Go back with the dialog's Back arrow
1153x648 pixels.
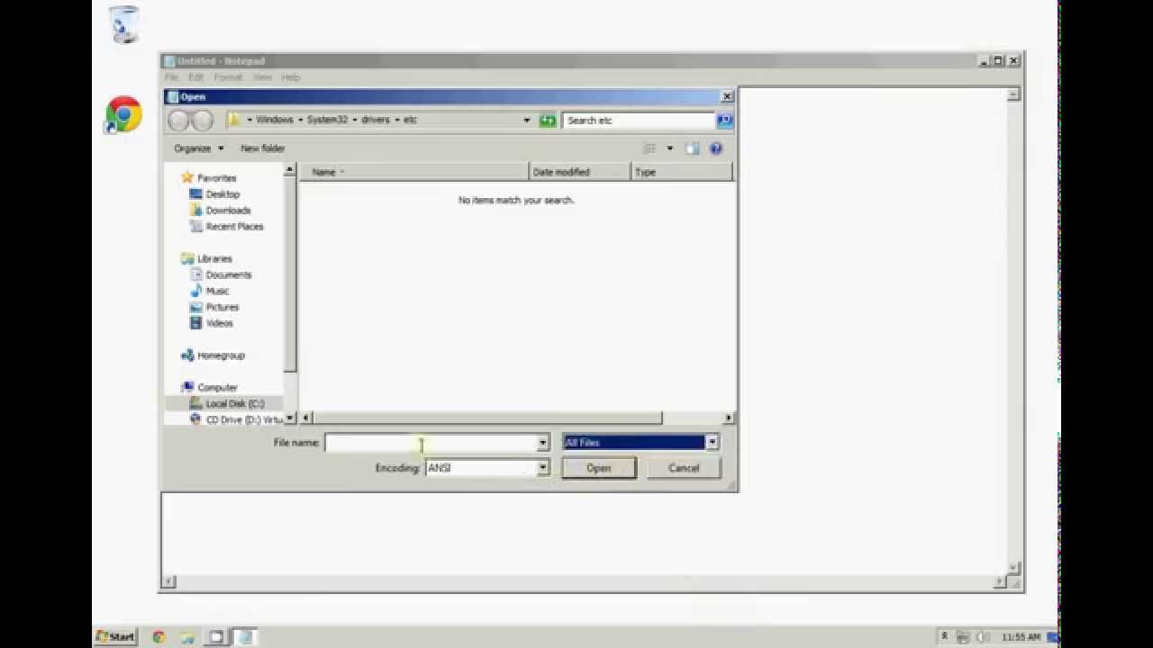pyautogui.click(x=179, y=121)
